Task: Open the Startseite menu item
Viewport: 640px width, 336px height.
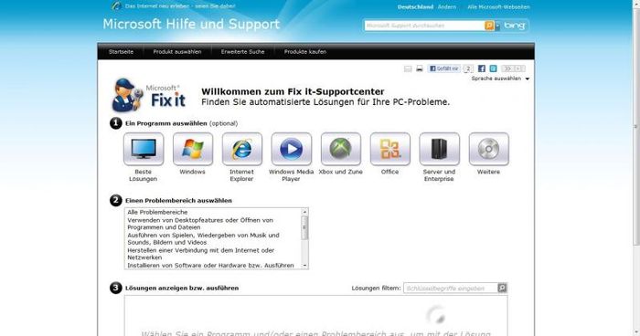Action: tap(121, 52)
